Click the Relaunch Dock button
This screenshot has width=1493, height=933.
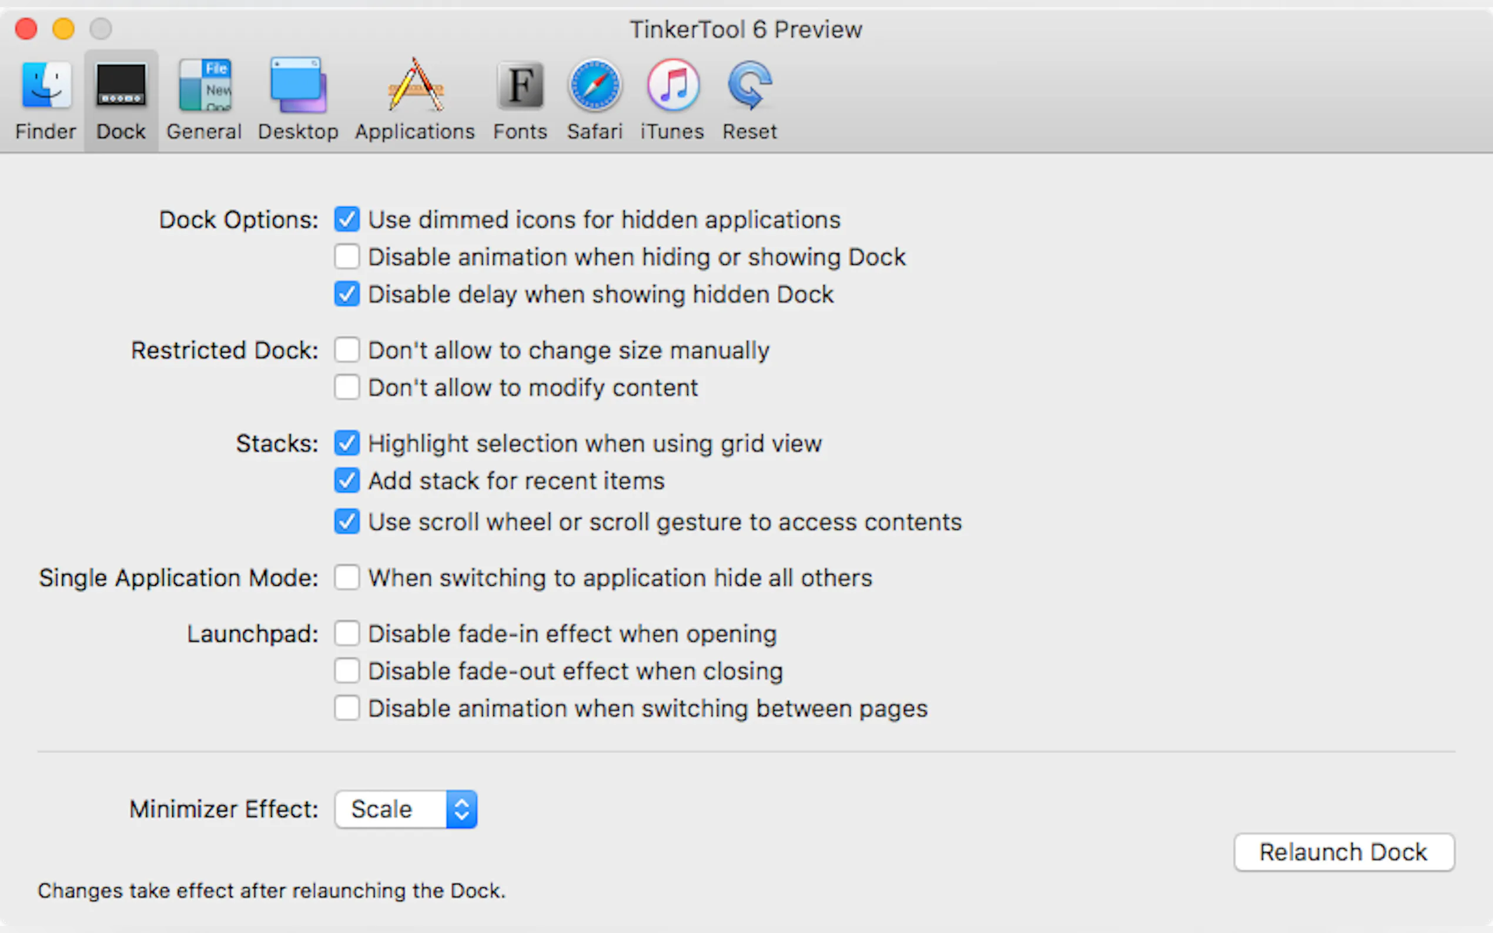[x=1344, y=852]
